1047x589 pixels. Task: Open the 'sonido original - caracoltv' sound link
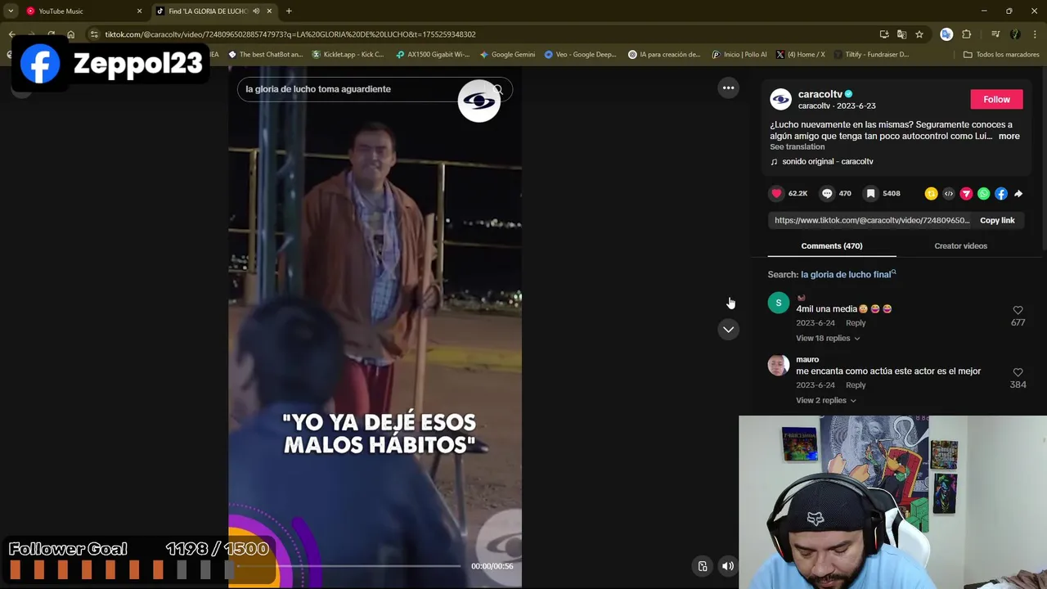click(x=827, y=161)
